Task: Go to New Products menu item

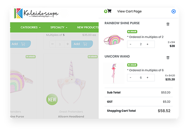Action: pos(88,27)
